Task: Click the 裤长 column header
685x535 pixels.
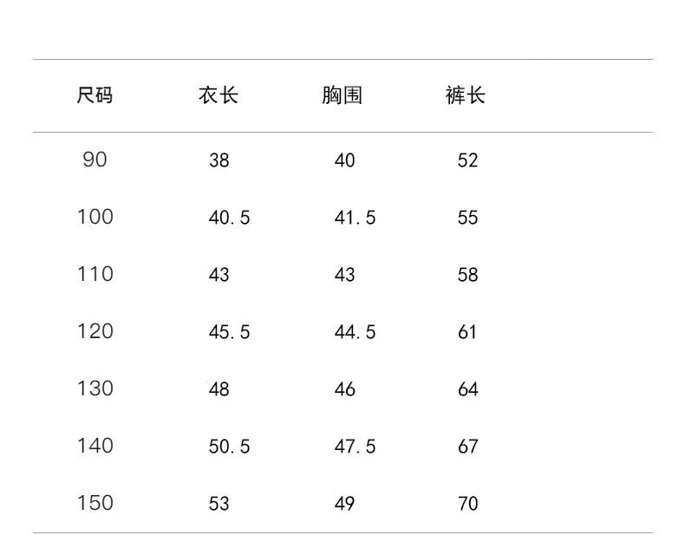Action: click(466, 95)
